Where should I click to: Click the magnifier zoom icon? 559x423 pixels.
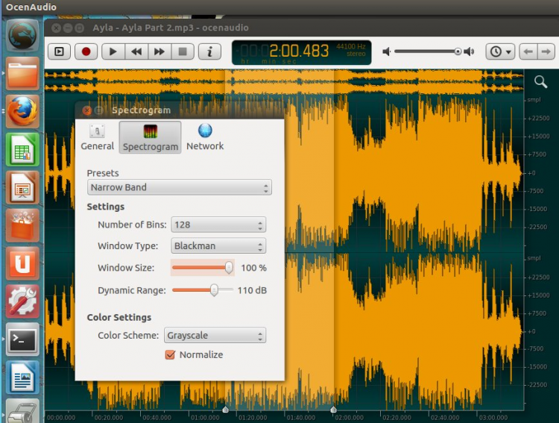tap(540, 81)
